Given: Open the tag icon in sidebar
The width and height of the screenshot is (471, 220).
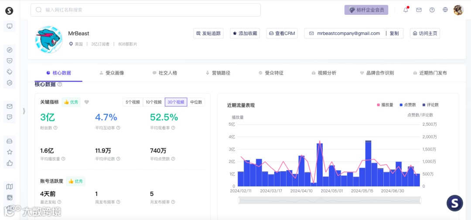Looking at the screenshot, I should 9,72.
